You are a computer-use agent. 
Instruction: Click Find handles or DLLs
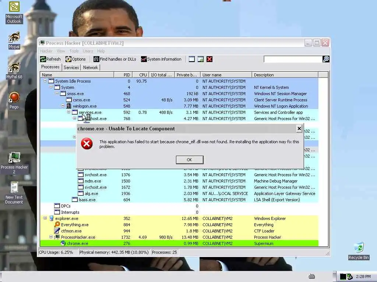click(x=115, y=59)
